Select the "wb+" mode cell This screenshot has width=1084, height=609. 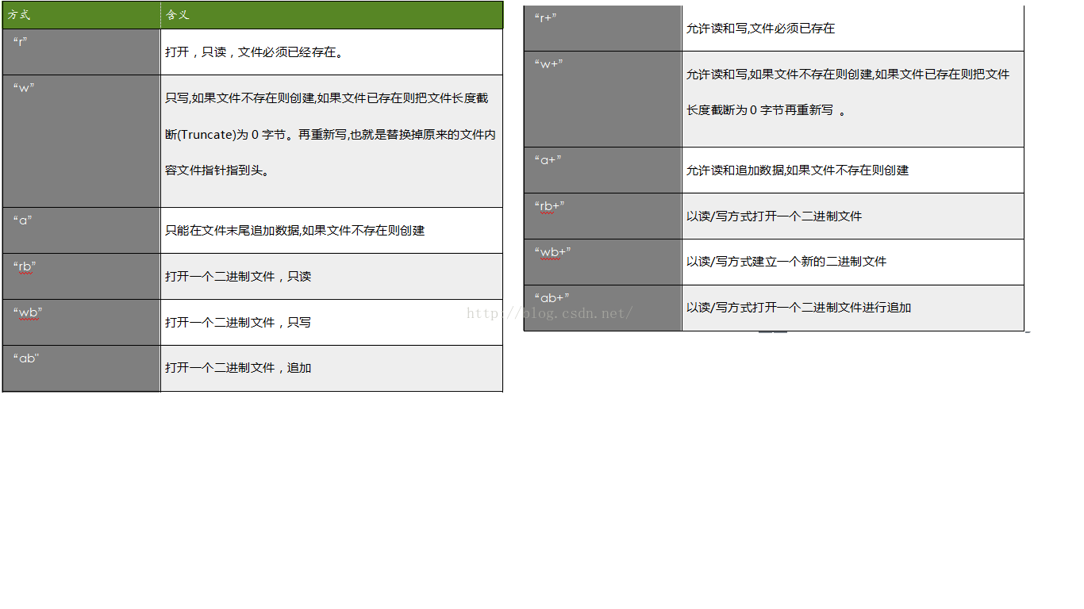602,262
